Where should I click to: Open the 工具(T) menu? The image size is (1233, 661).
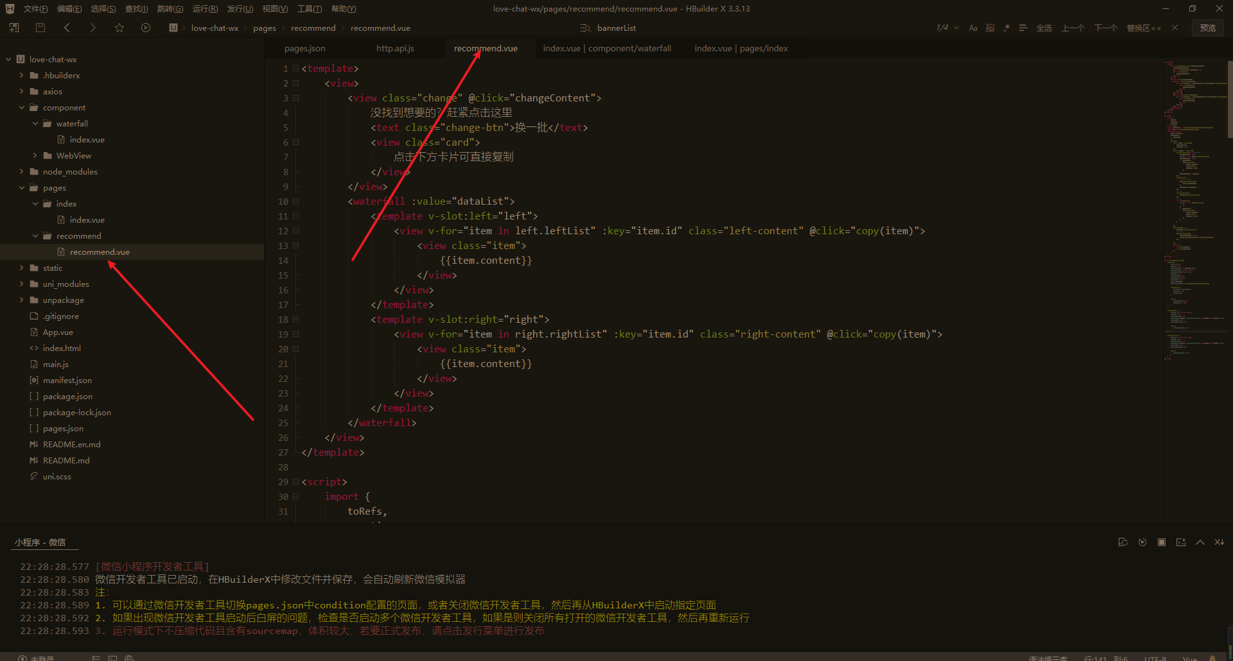tap(310, 8)
